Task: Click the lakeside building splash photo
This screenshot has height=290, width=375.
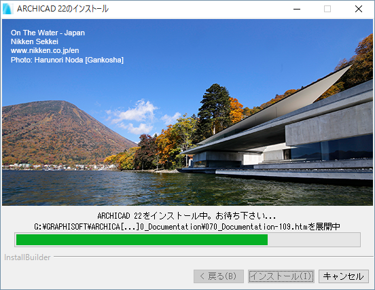Action: (187, 112)
